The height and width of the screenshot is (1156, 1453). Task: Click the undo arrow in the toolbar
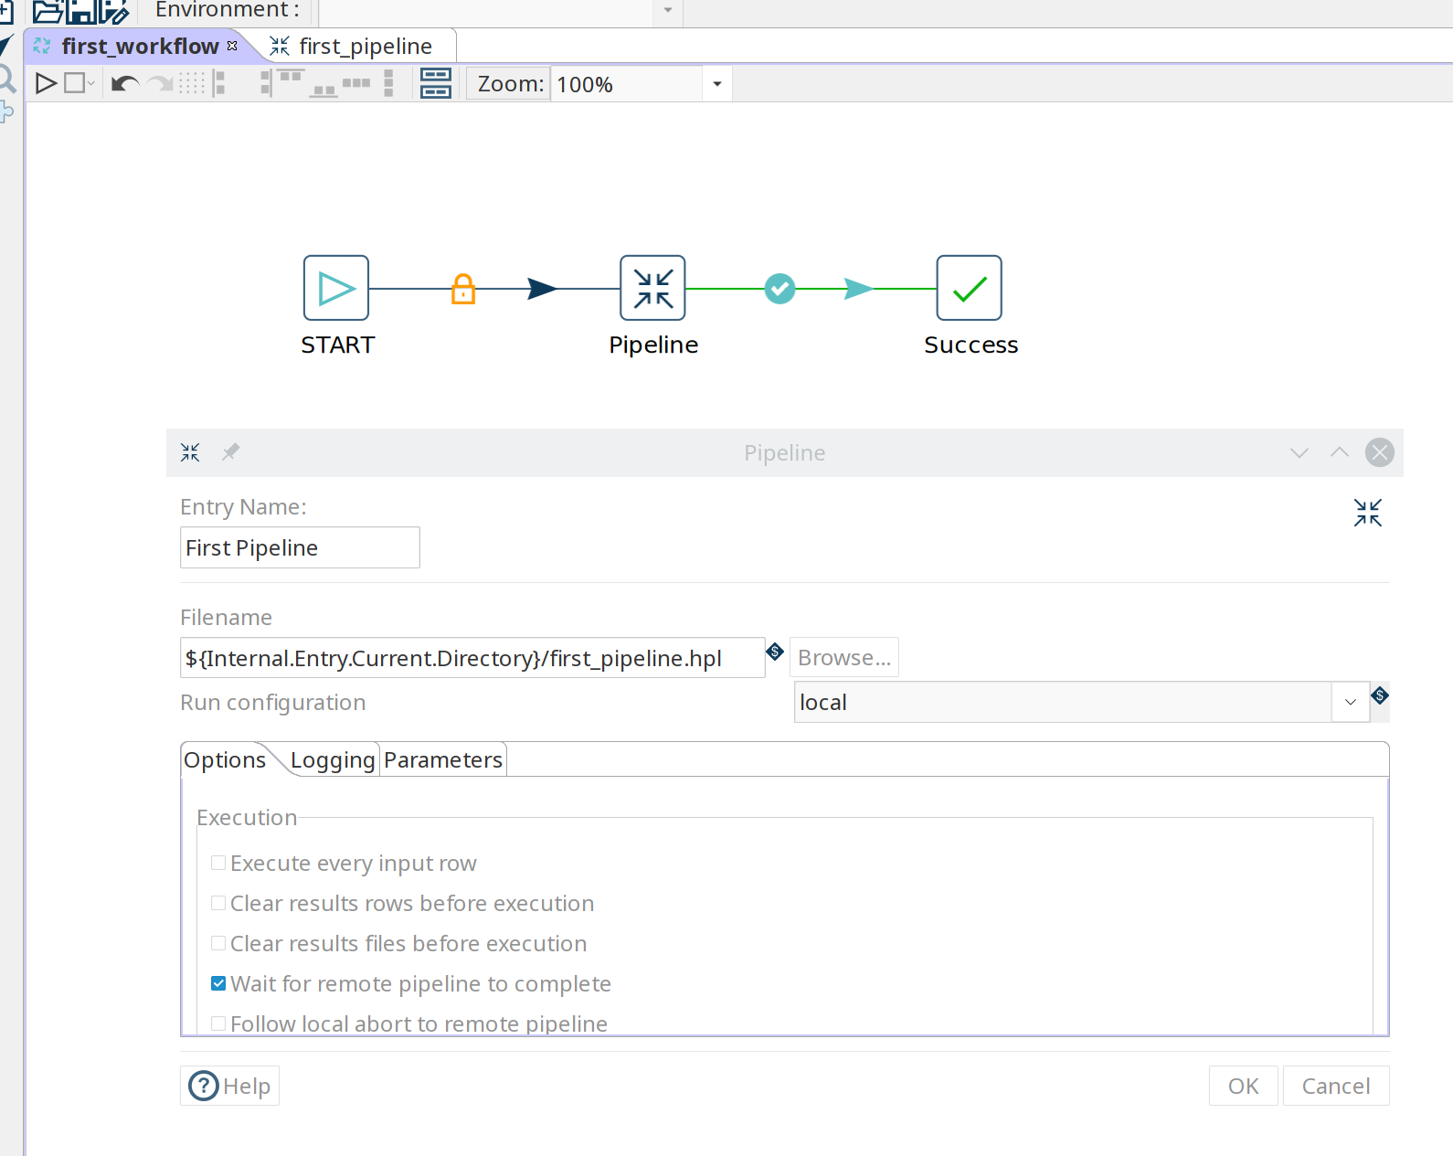124,84
